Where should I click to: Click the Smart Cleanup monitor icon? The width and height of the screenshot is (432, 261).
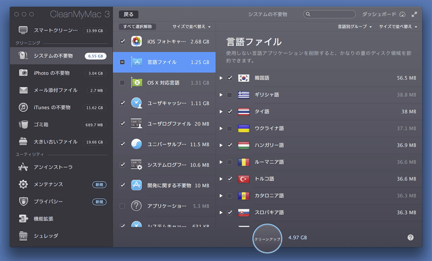click(23, 30)
